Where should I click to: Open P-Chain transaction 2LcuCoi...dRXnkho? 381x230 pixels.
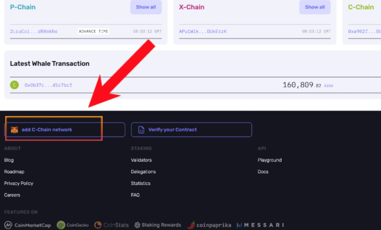pos(34,31)
